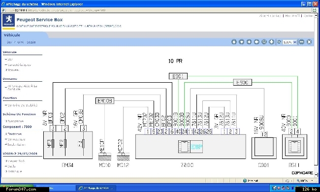Click the Contrôle De Stabilité function link
The width and height of the screenshot is (320, 192).
click(23, 105)
